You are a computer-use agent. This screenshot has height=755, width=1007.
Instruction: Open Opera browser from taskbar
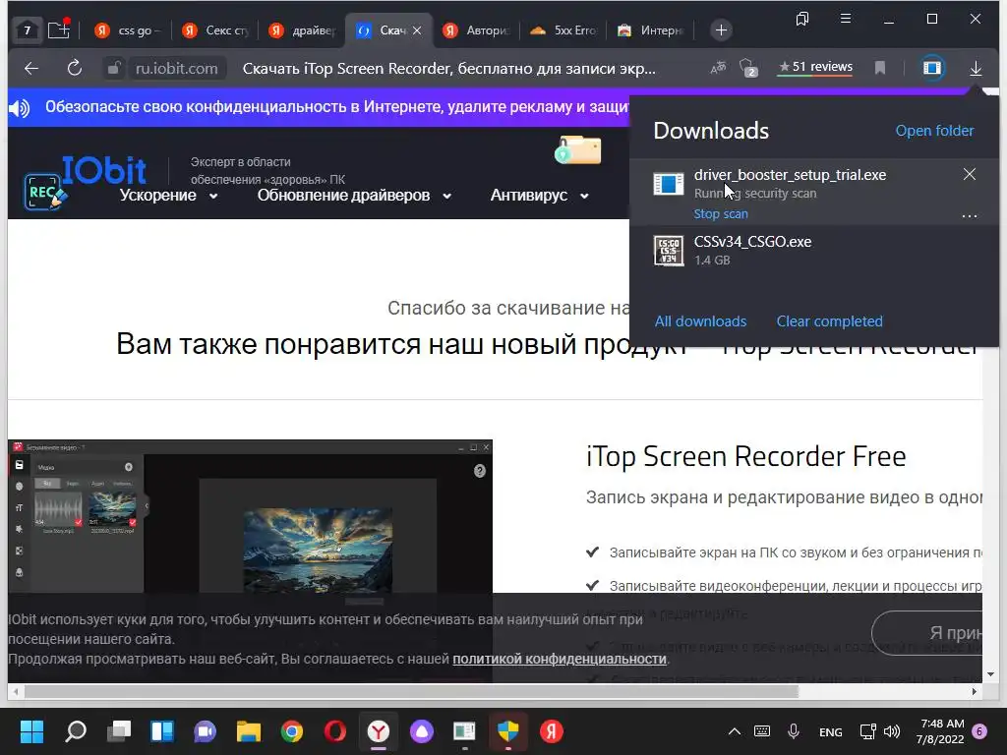(335, 731)
